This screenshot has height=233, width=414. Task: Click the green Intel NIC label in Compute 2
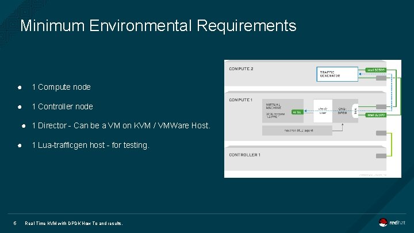(x=375, y=70)
